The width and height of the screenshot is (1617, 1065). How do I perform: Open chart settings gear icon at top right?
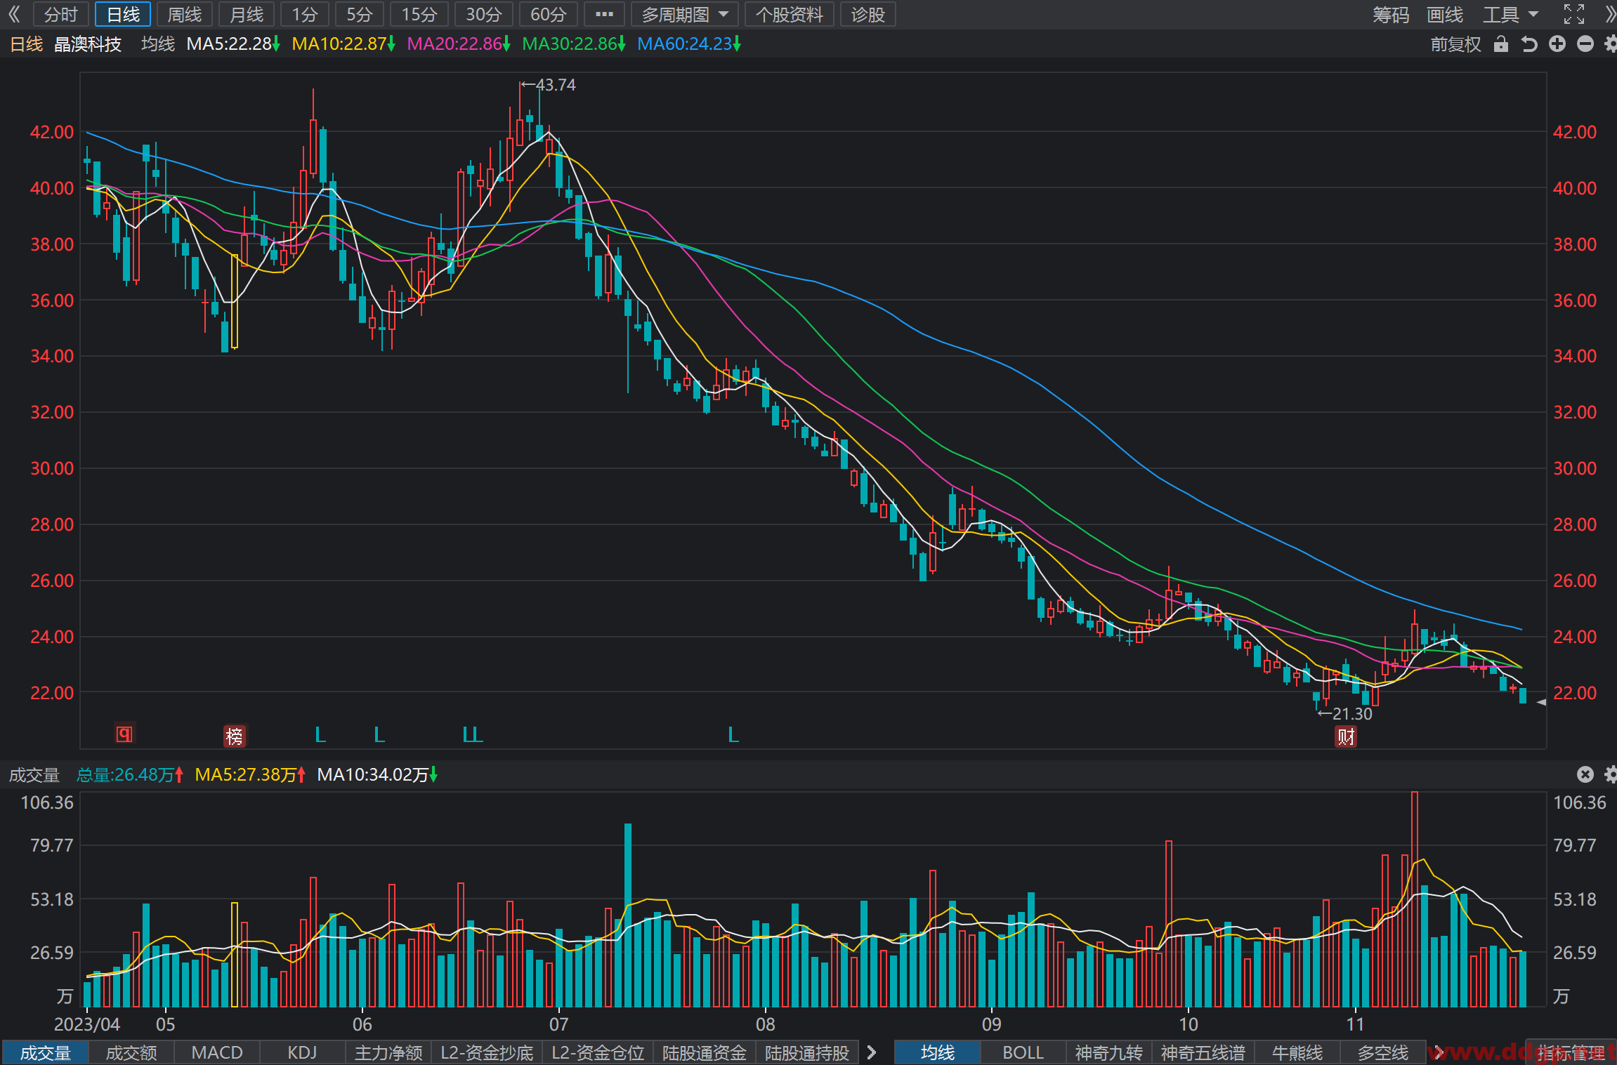1611,44
